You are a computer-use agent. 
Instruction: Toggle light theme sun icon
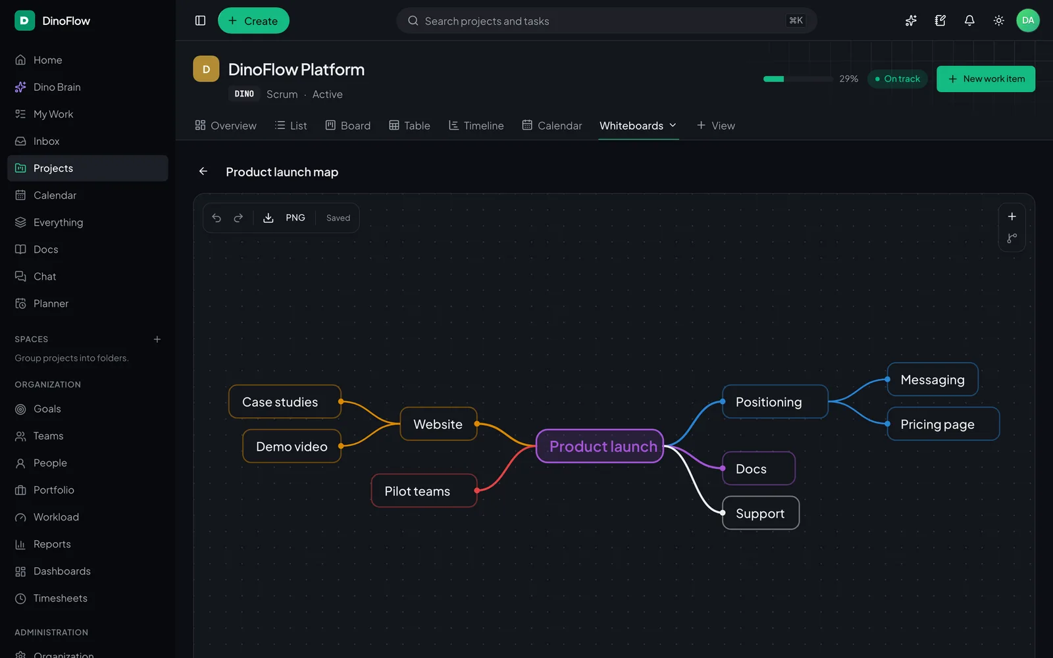pyautogui.click(x=998, y=20)
